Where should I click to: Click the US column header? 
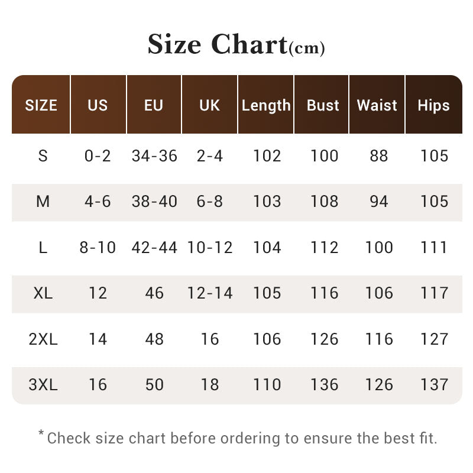[x=98, y=105]
